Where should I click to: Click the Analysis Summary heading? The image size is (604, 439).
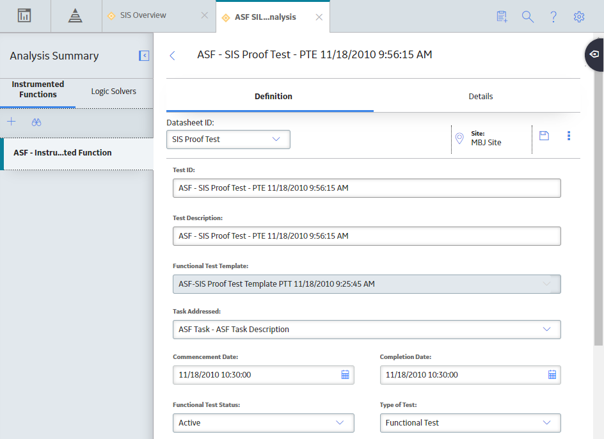(x=54, y=56)
